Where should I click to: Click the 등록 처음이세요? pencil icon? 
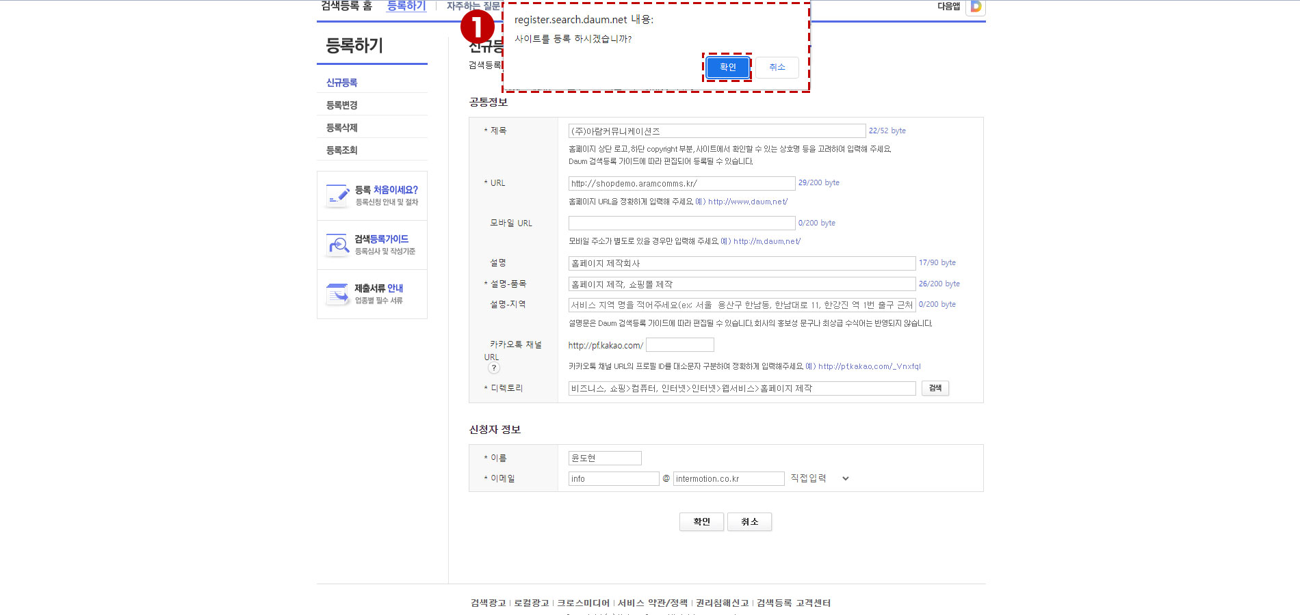click(x=338, y=195)
